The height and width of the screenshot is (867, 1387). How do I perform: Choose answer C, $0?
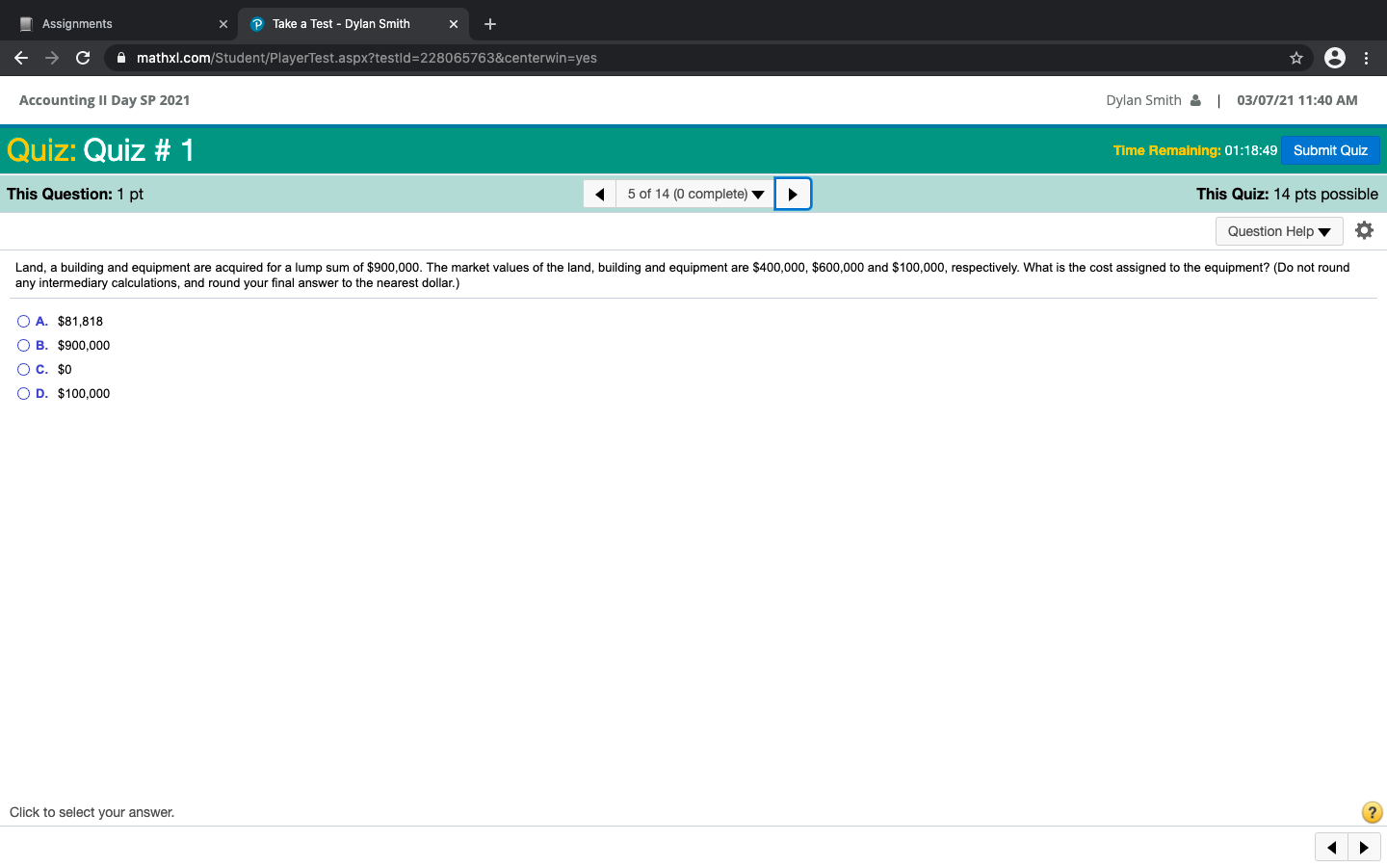click(23, 370)
